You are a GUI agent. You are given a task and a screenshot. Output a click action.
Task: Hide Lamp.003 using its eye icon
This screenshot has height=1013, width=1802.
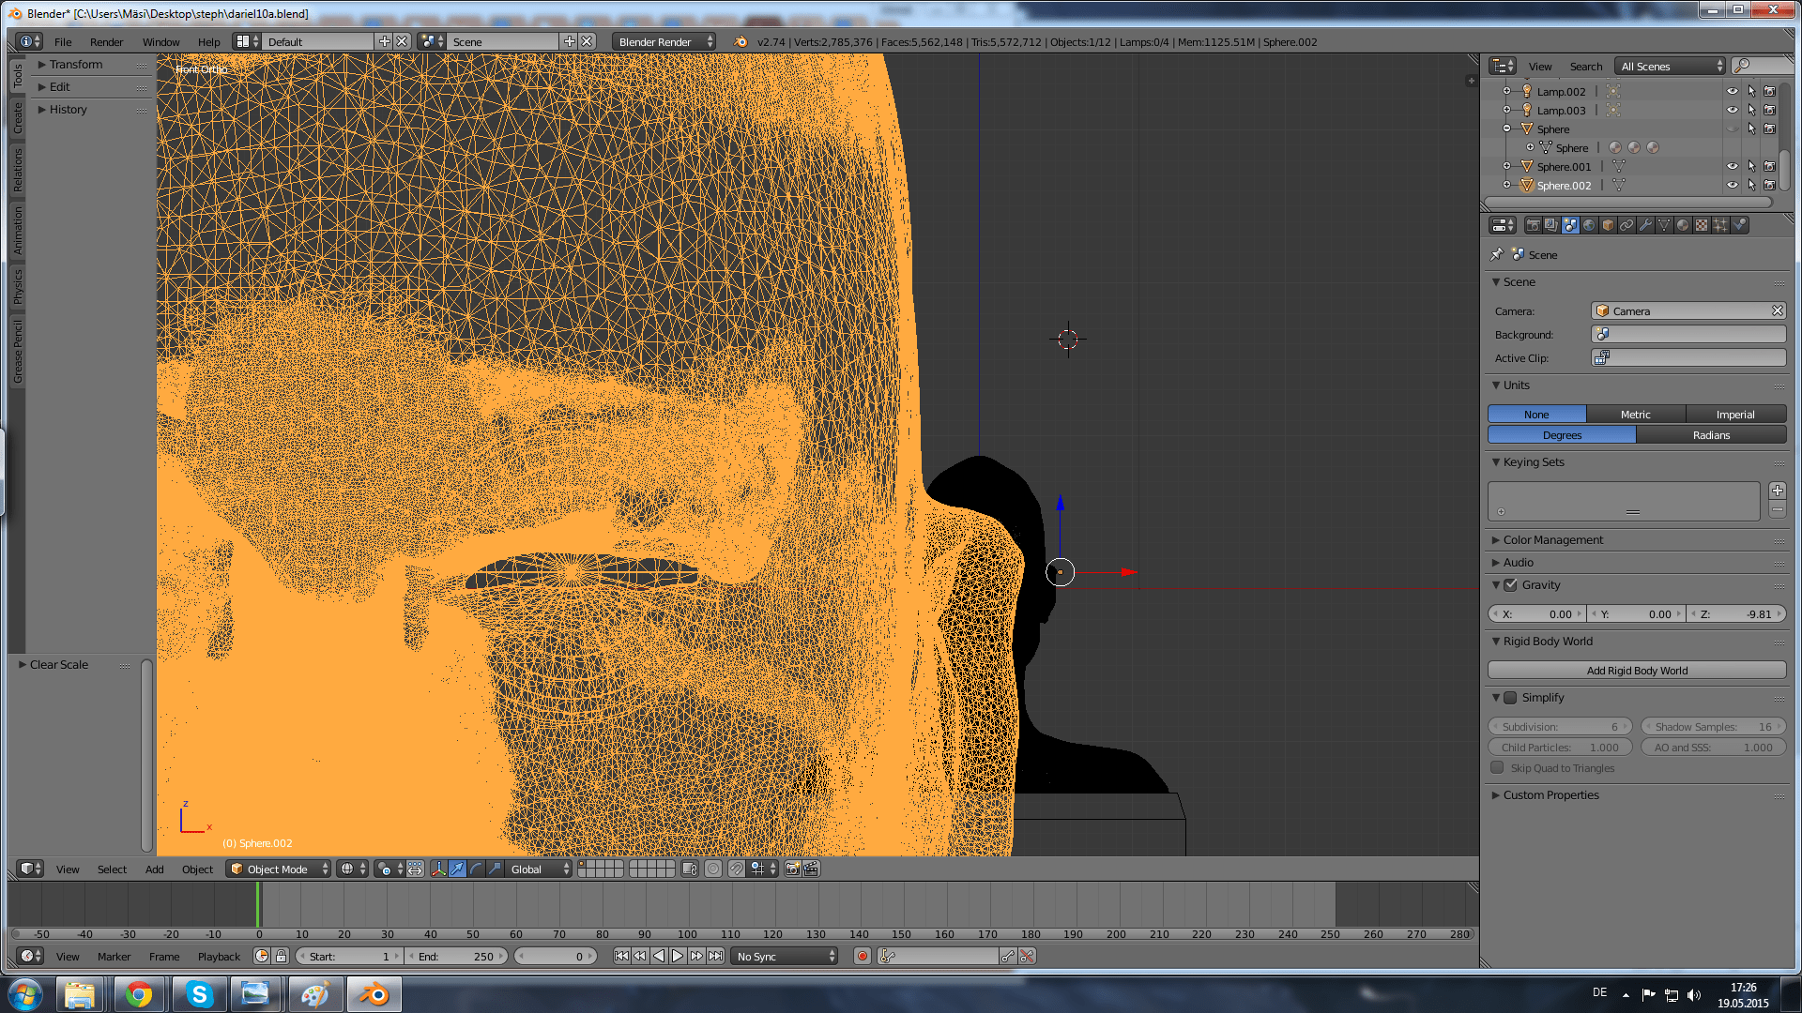pos(1733,110)
